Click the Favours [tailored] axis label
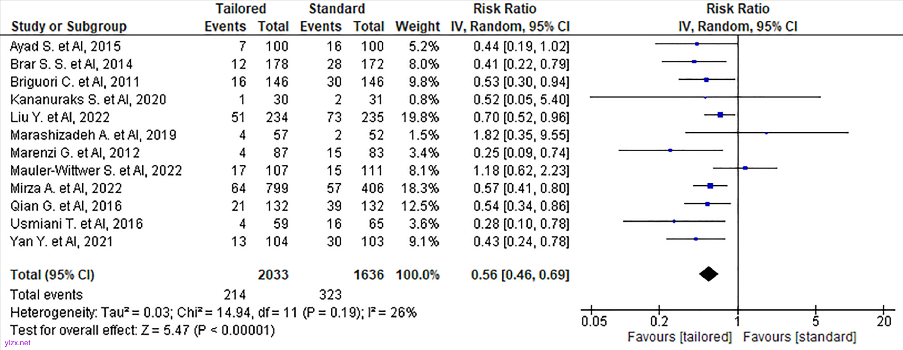903x350 pixels. (x=679, y=337)
